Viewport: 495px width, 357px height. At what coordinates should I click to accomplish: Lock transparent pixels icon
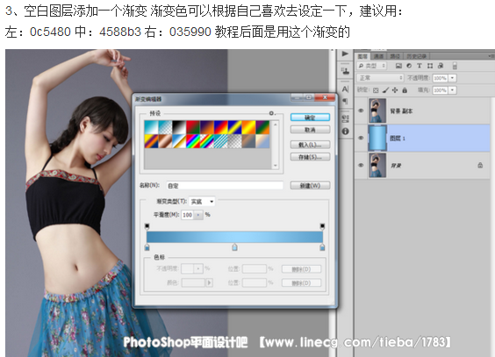click(x=376, y=90)
